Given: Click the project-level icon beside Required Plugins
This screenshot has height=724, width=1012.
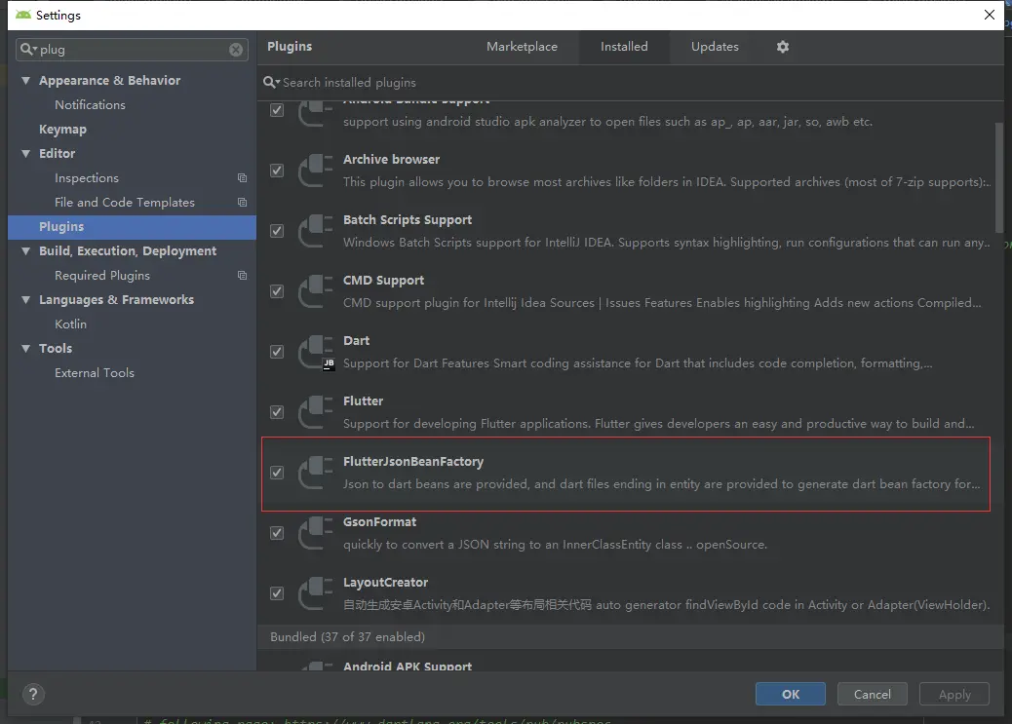Looking at the screenshot, I should [x=242, y=276].
